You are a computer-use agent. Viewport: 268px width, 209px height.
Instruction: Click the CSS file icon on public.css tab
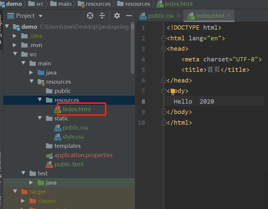[x=143, y=16]
